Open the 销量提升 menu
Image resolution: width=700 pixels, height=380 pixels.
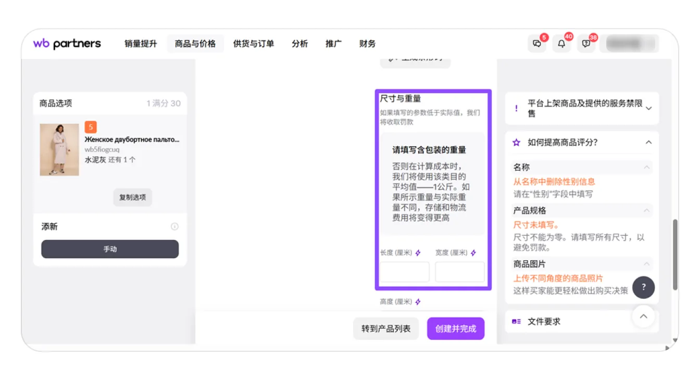coord(141,44)
